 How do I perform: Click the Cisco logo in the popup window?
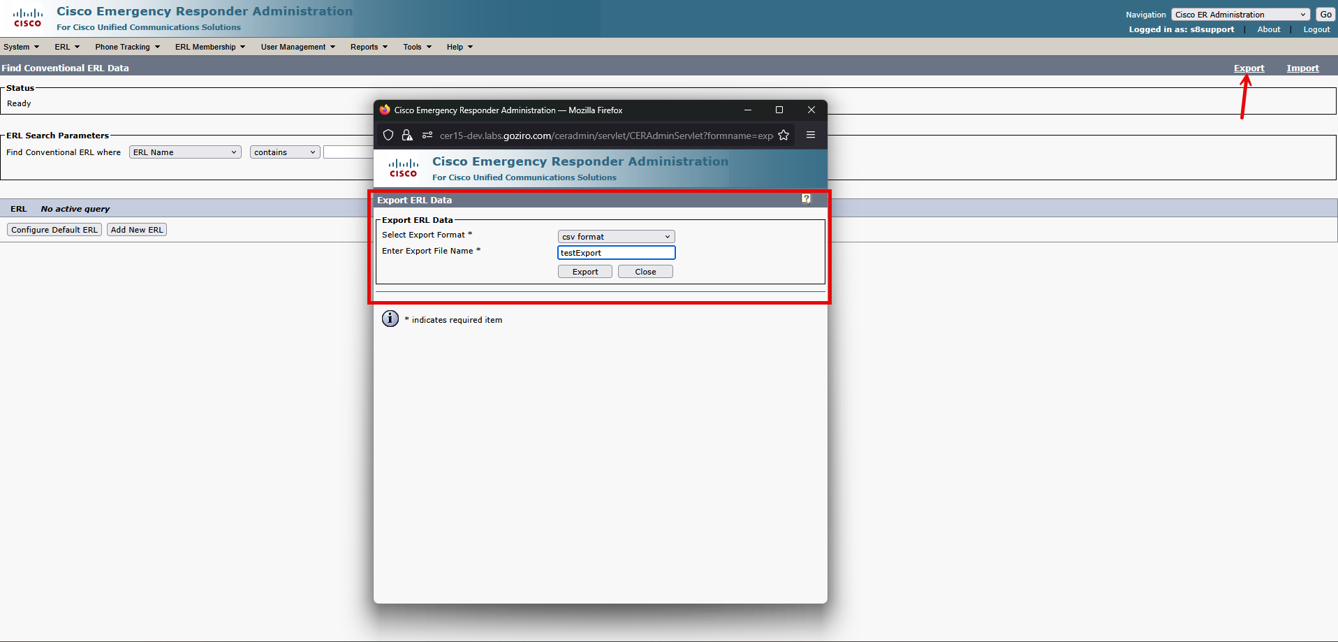tap(404, 168)
